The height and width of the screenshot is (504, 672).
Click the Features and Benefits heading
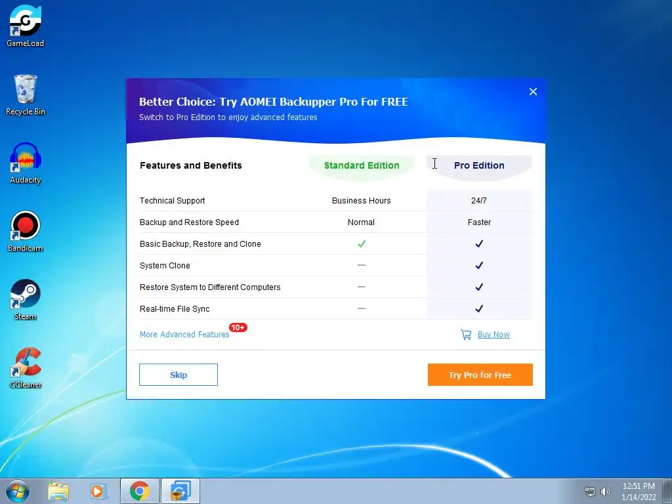coord(191,165)
